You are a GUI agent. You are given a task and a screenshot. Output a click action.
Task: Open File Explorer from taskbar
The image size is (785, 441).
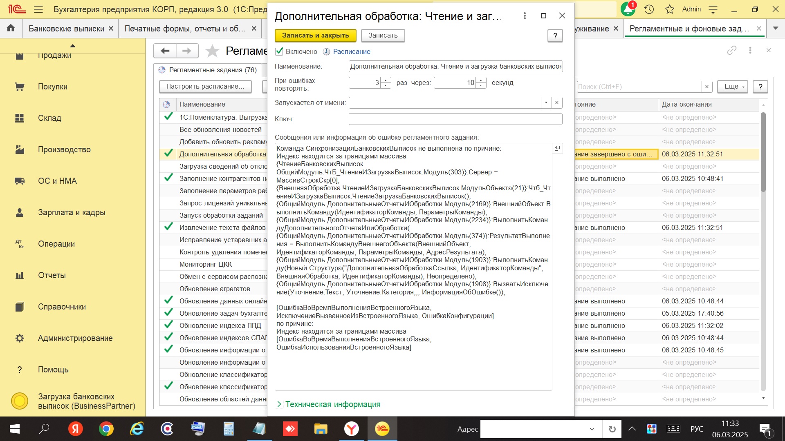pyautogui.click(x=321, y=429)
